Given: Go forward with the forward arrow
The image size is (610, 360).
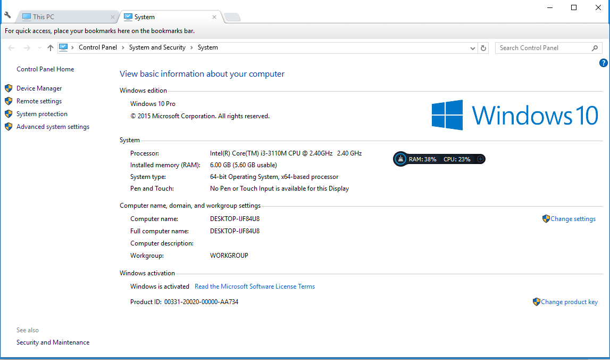Looking at the screenshot, I should 27,48.
